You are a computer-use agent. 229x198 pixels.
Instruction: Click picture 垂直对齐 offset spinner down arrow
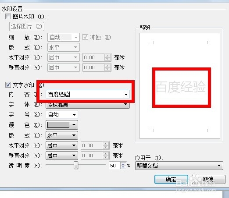[107, 69]
